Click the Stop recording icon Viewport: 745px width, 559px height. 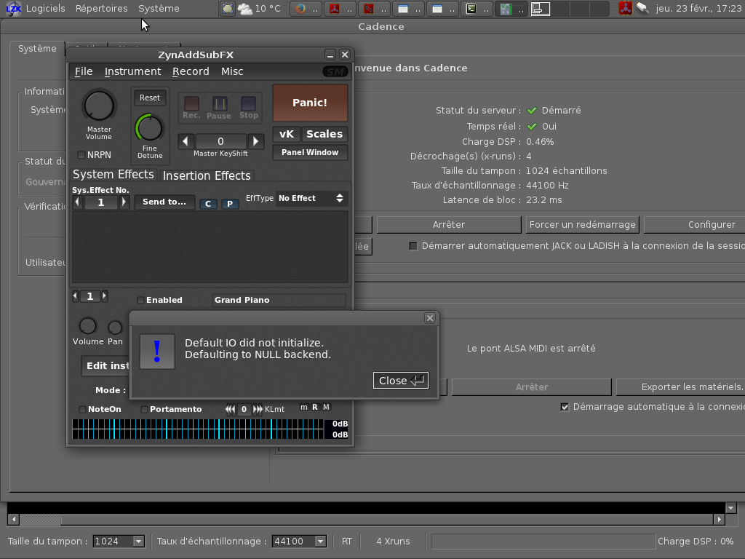coord(248,104)
